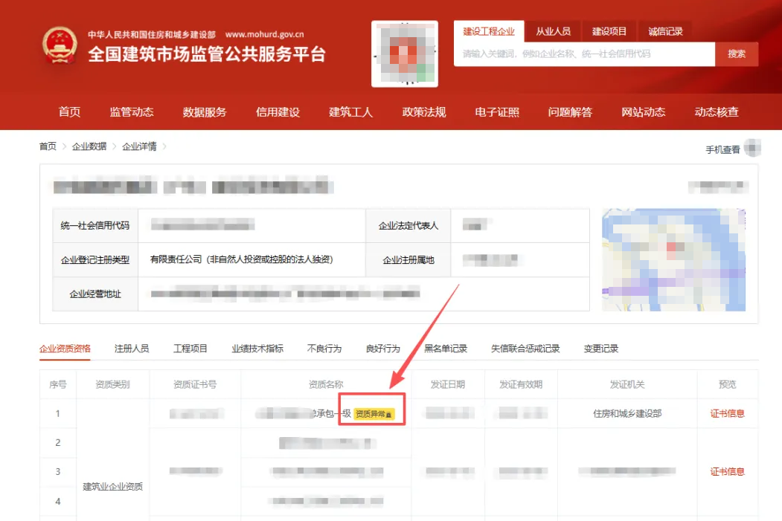Go to 建筑工人 navigation item
The image size is (782, 521).
pyautogui.click(x=351, y=112)
